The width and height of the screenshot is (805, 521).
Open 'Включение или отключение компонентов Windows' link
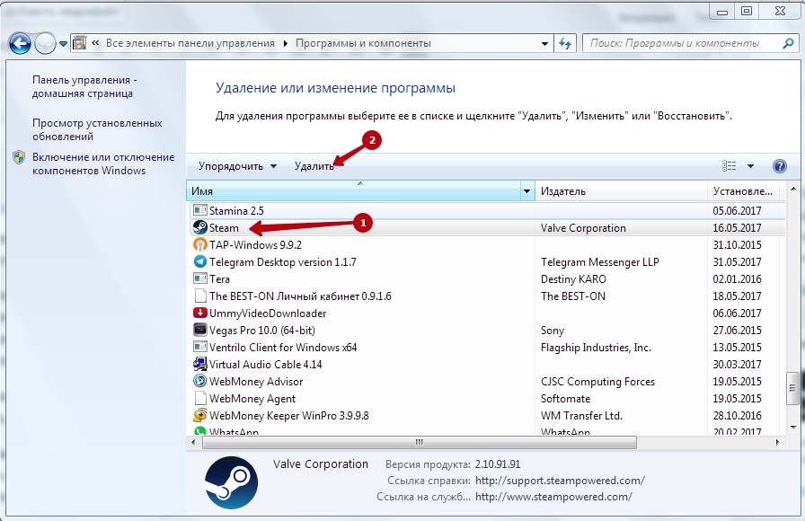click(x=103, y=163)
